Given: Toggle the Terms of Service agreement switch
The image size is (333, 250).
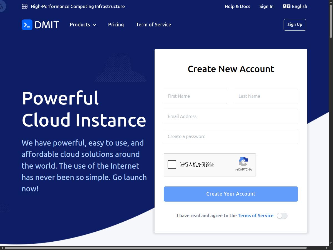Looking at the screenshot, I should tap(282, 216).
